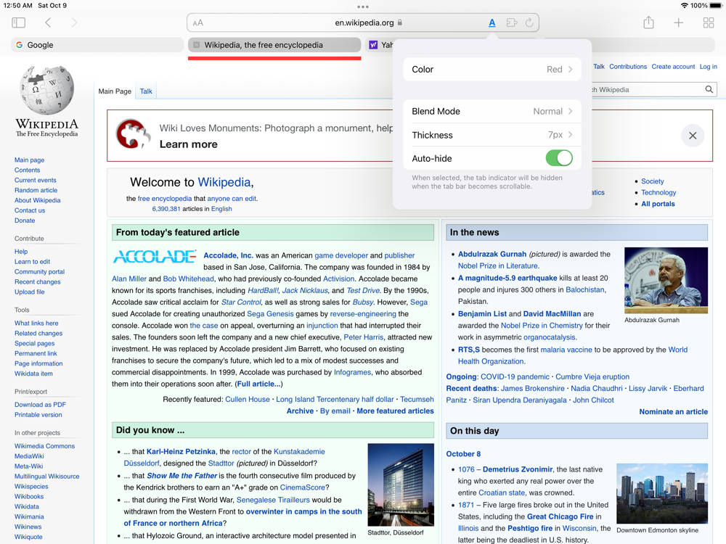Screen dimensions: 726x544
Task: Click the Random article sidebar link
Action: coord(36,190)
